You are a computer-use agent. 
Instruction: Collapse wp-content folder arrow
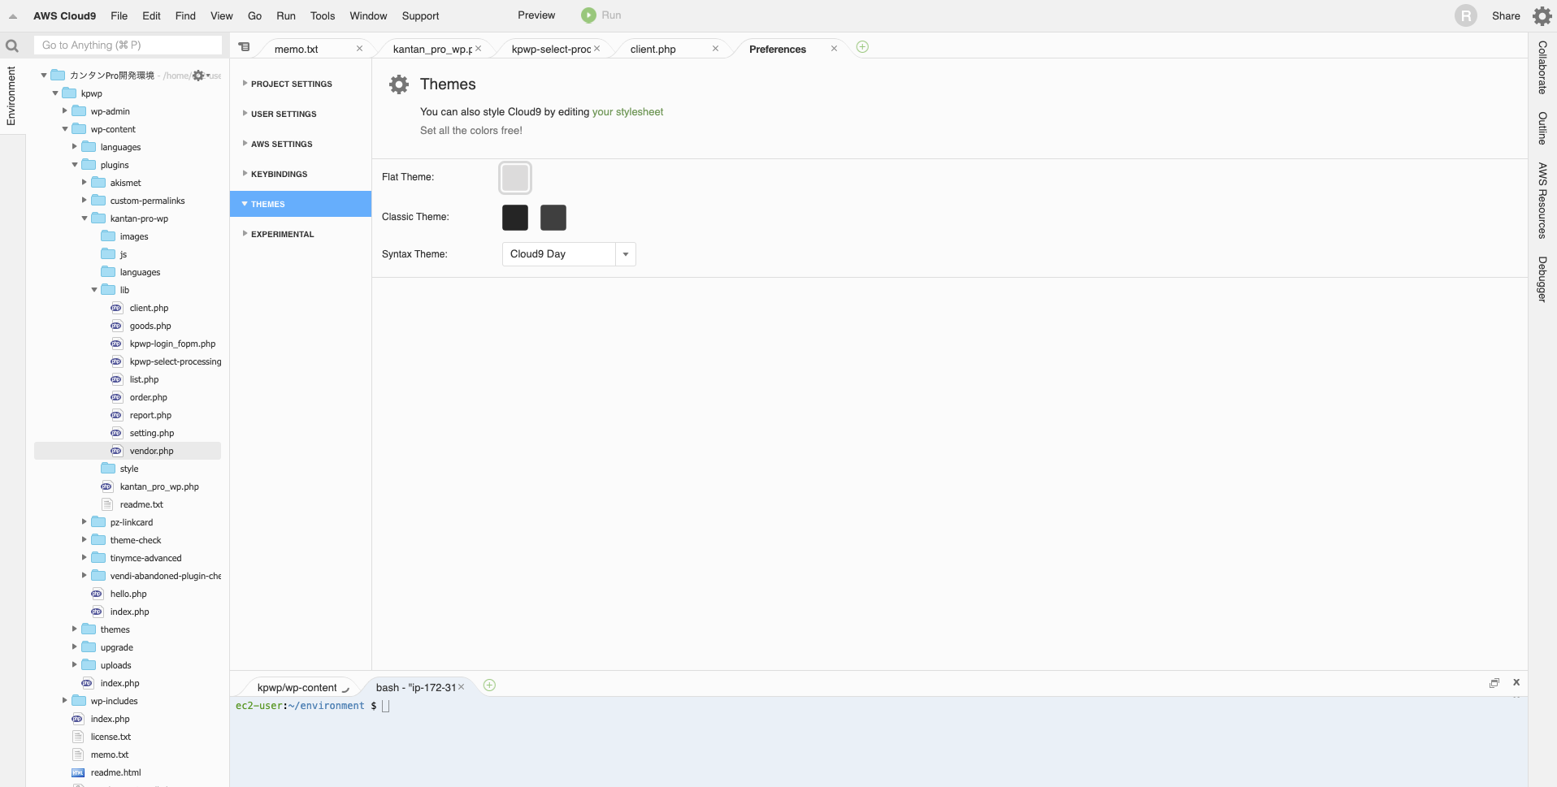coord(65,129)
